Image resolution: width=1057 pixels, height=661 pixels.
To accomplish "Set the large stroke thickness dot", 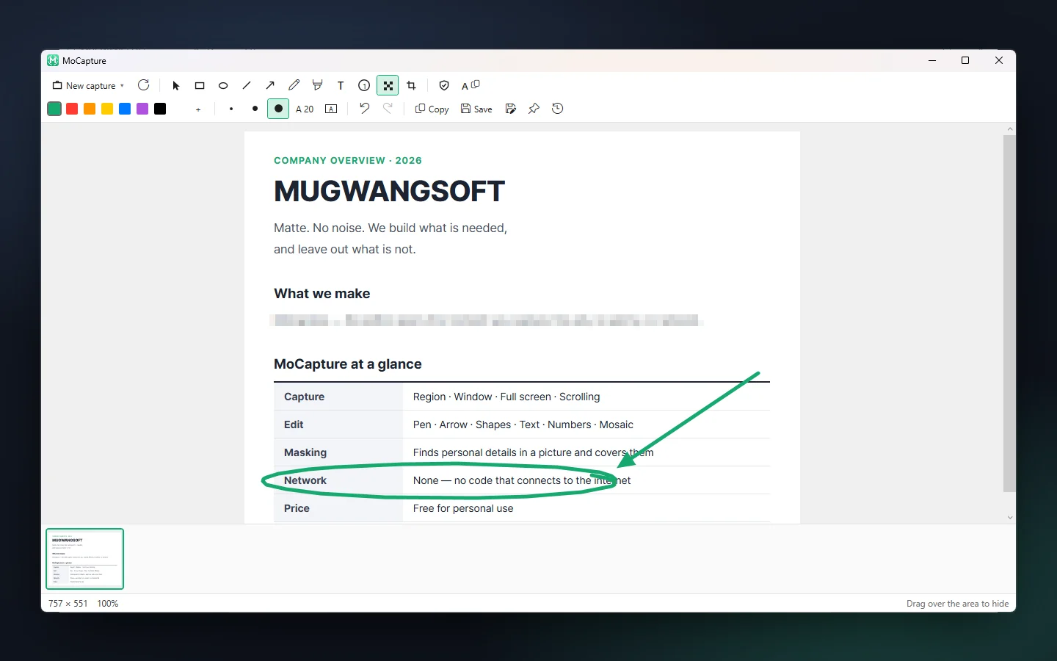I will [278, 109].
